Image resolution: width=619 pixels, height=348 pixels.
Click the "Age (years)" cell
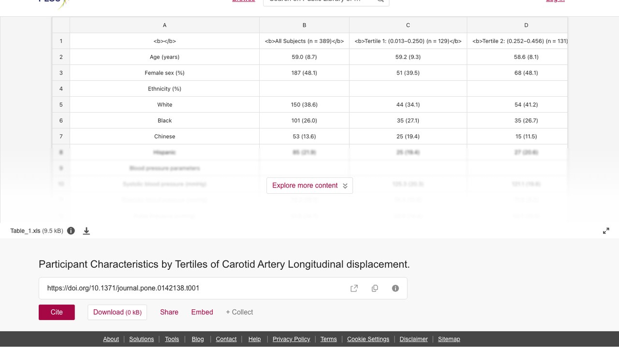164,57
